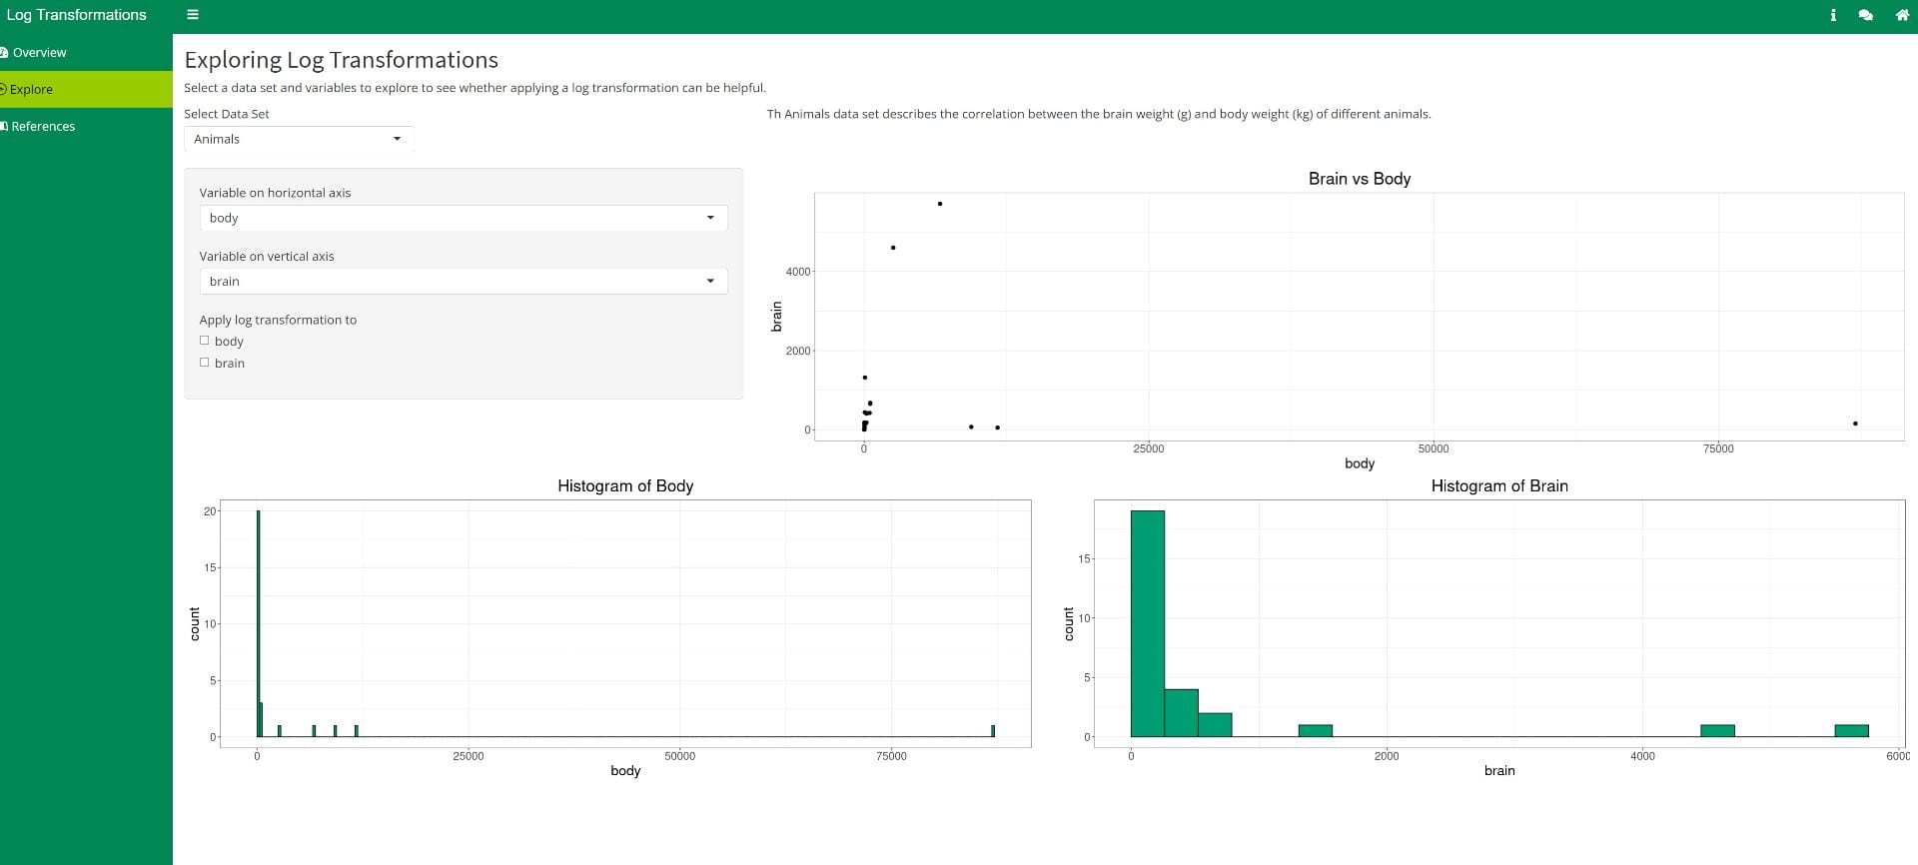Toggle the sidebar hamburger menu icon
1918x865 pixels.
(x=193, y=15)
